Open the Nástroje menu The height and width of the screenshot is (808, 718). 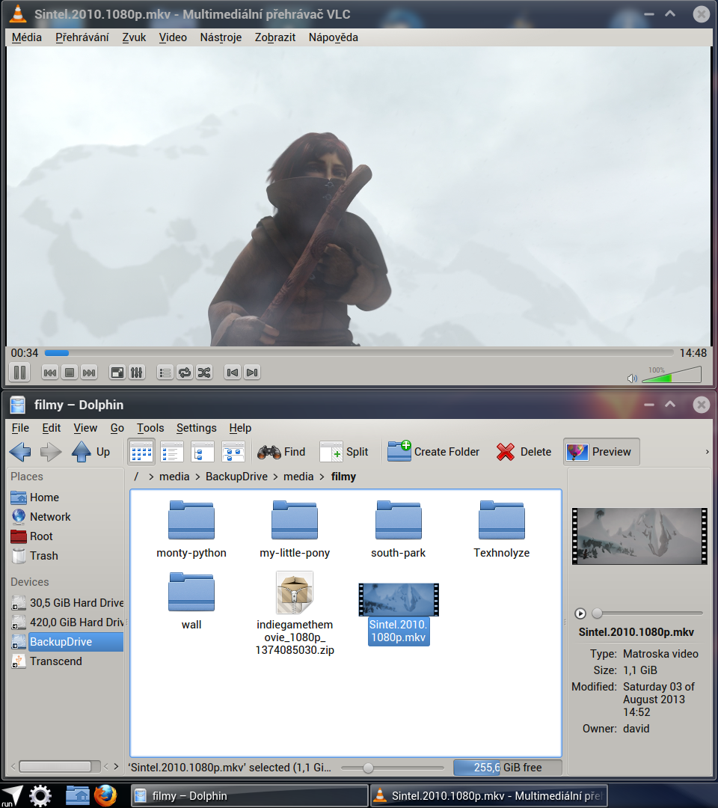221,37
